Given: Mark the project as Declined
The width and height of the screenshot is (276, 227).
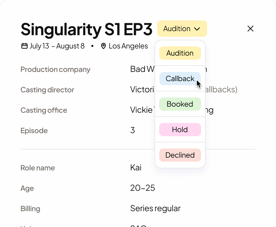Looking at the screenshot, I should (x=180, y=155).
